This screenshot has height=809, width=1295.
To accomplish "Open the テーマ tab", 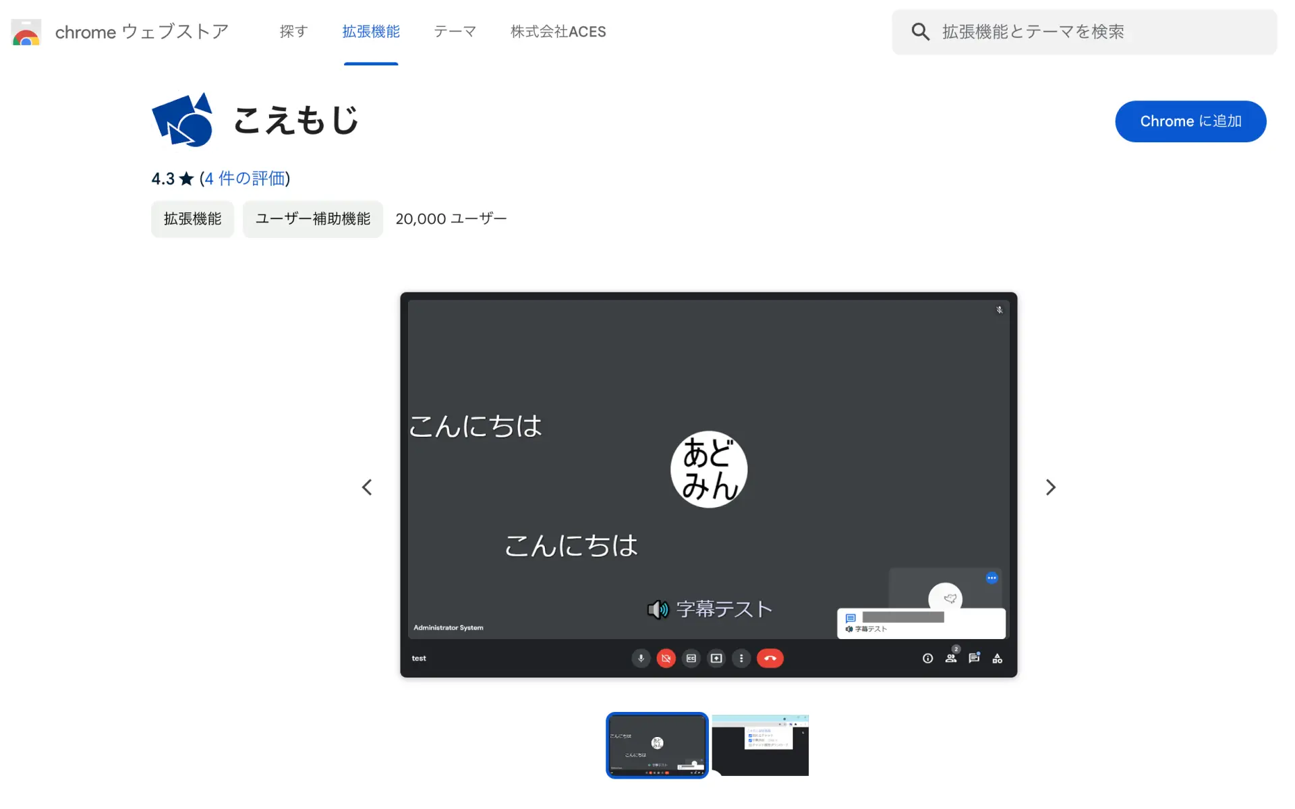I will point(455,32).
